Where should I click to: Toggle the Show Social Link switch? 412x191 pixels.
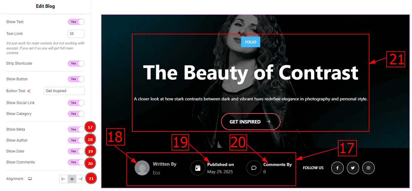[x=76, y=103]
